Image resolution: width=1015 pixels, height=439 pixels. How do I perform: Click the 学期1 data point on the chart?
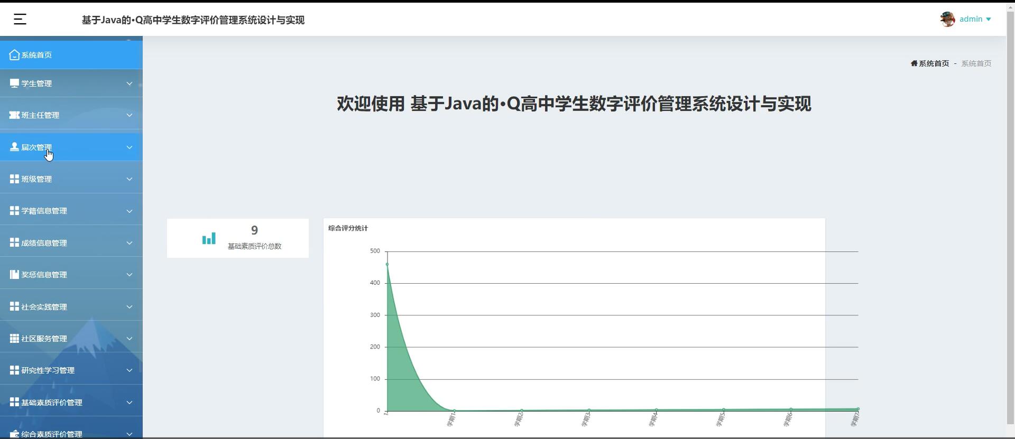[454, 410]
